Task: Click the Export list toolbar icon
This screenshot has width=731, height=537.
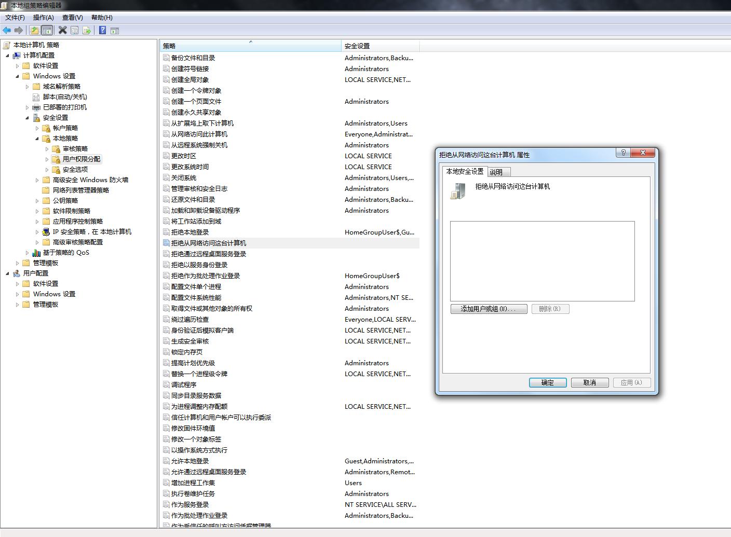Action: coord(87,31)
